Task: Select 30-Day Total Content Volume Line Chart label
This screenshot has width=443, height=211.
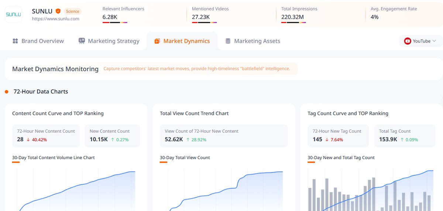Action: point(54,158)
